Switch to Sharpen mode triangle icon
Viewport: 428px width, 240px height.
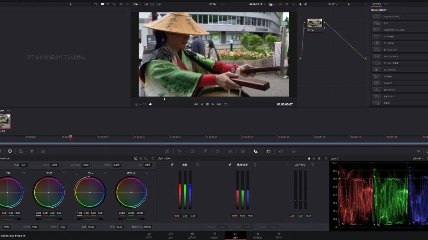(x=314, y=158)
